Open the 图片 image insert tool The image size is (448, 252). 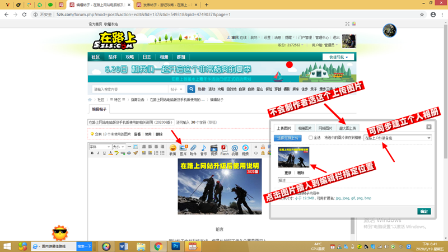183,150
